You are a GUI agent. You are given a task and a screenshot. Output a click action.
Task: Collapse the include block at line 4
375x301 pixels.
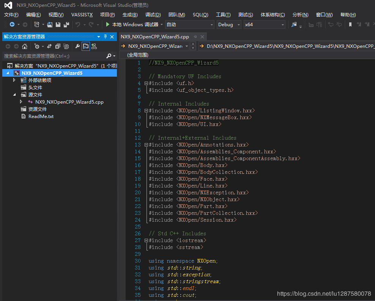tap(146, 84)
